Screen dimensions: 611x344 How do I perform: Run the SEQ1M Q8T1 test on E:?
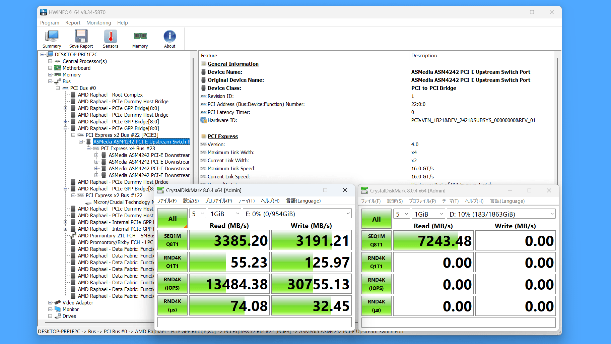tap(172, 240)
